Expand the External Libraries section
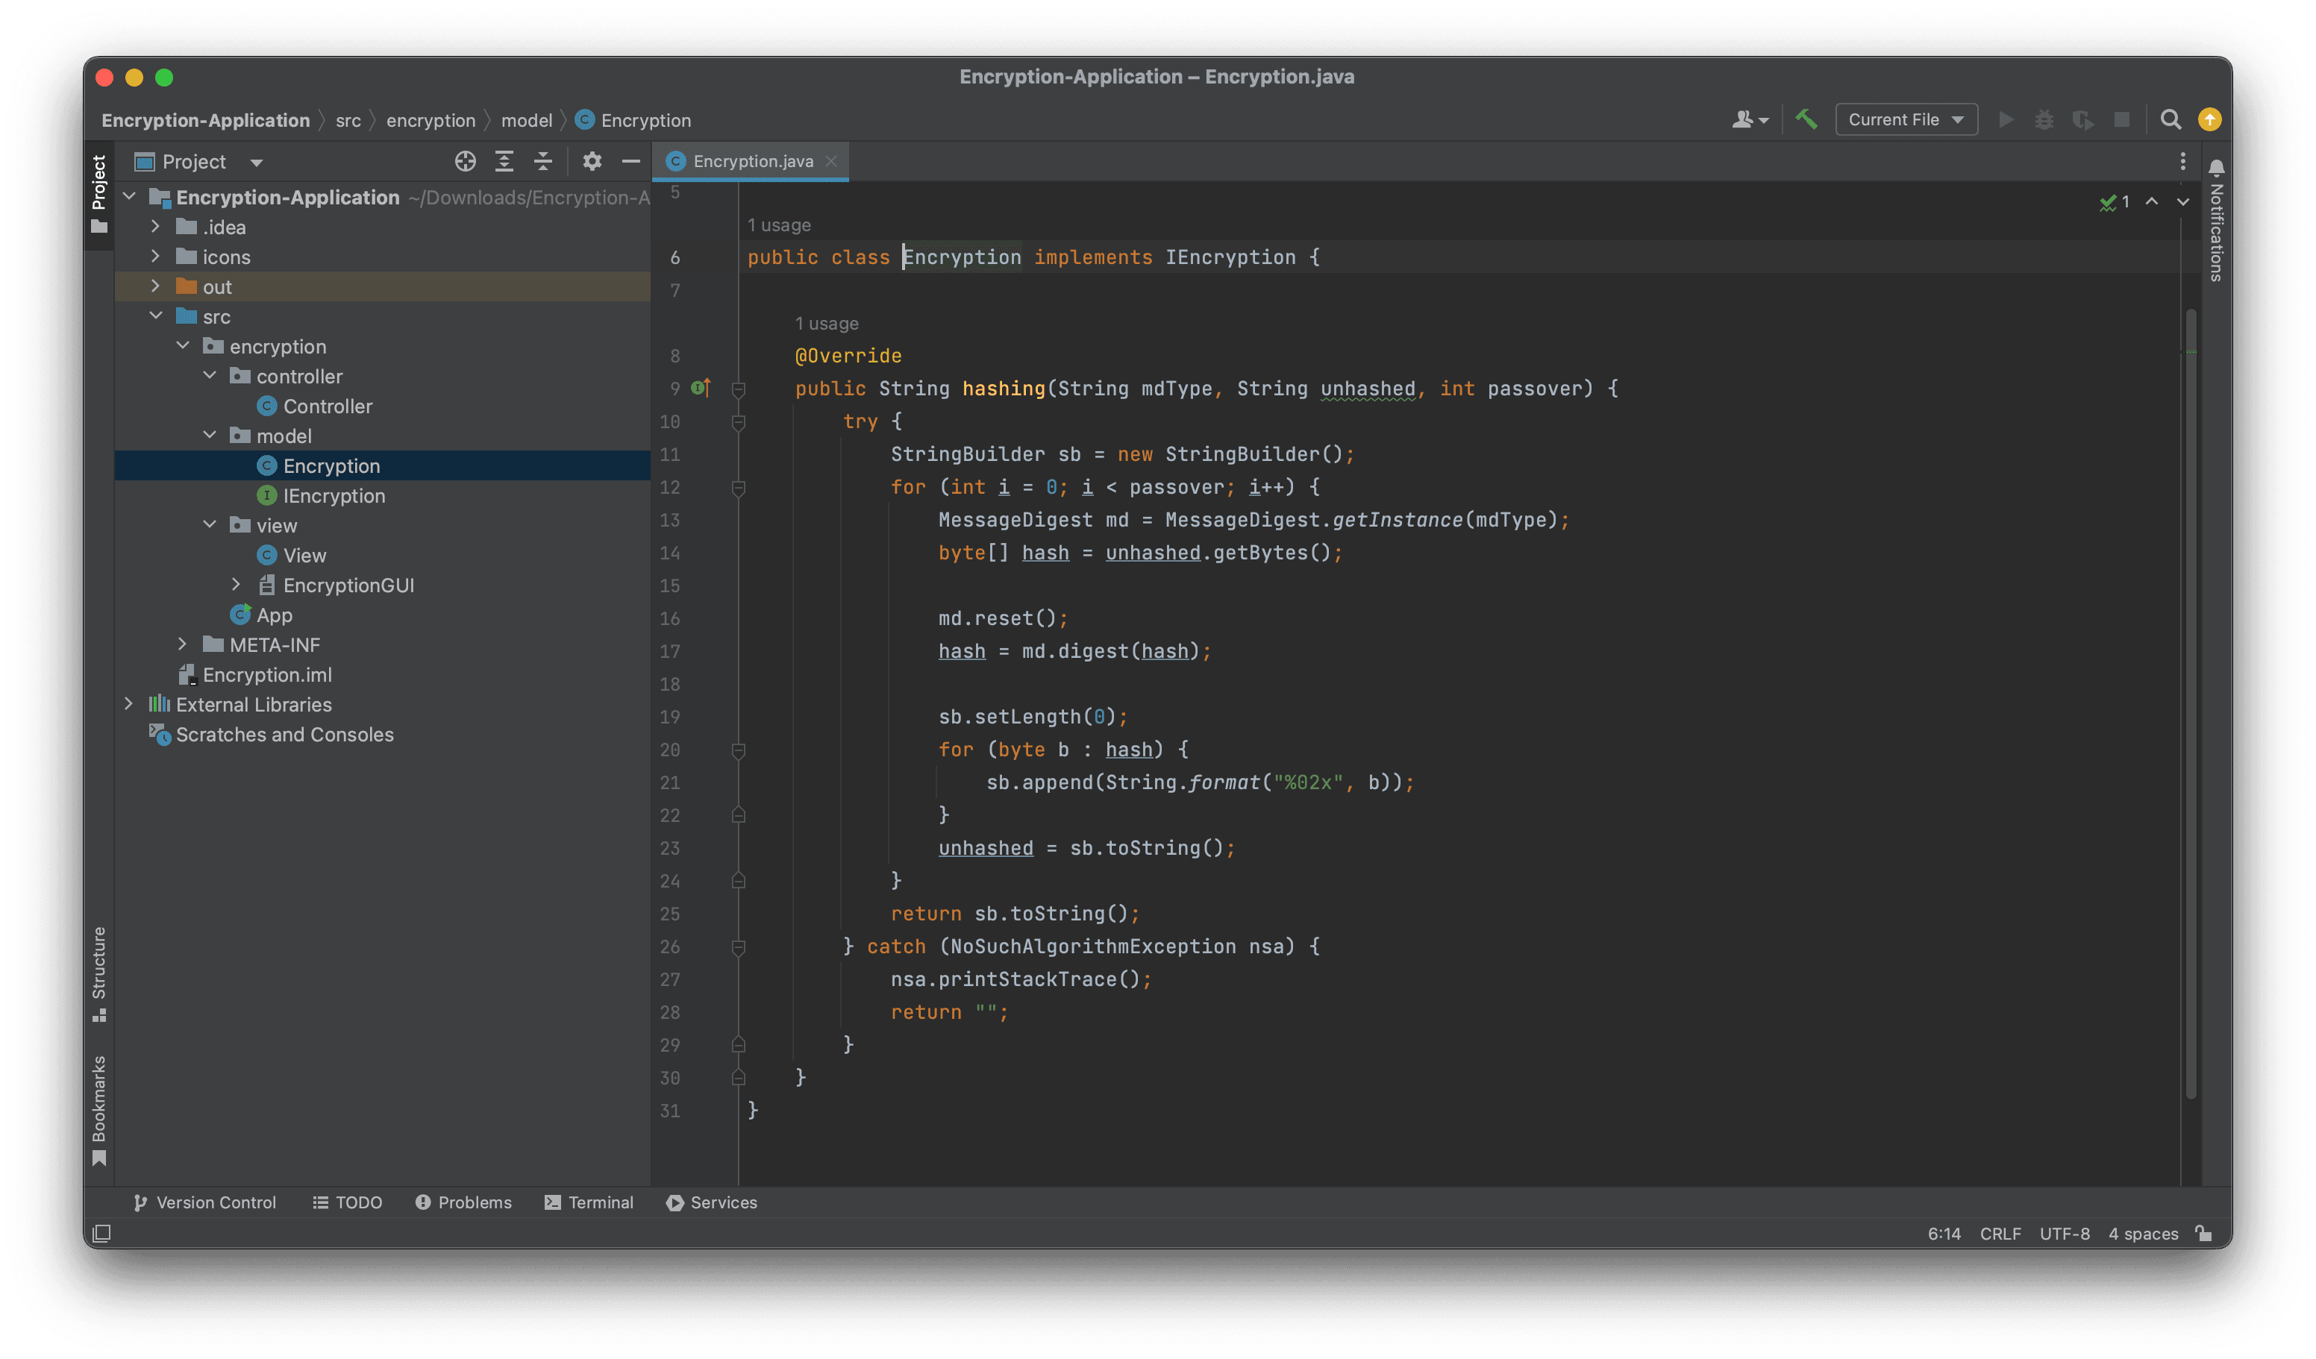This screenshot has width=2316, height=1359. coord(130,704)
